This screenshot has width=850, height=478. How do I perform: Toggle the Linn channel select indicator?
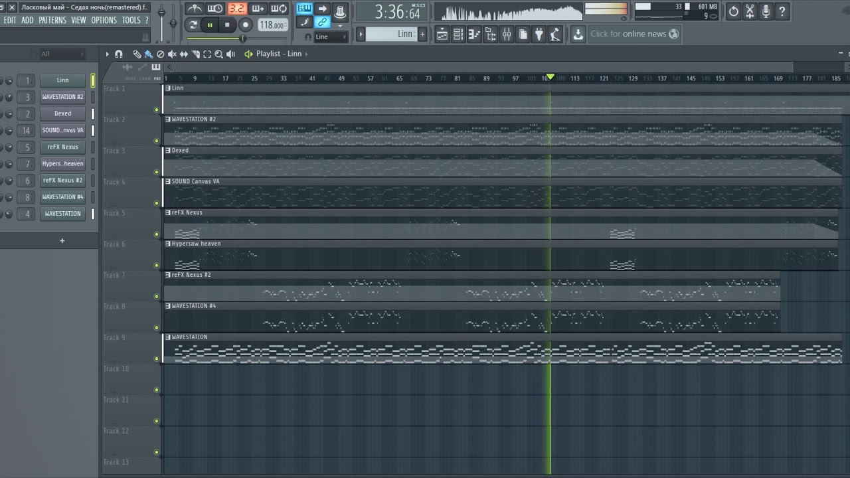[93, 80]
